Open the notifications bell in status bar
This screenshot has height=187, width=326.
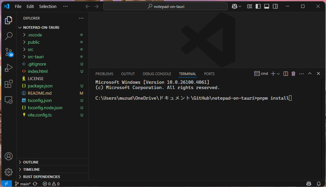pos(318,184)
